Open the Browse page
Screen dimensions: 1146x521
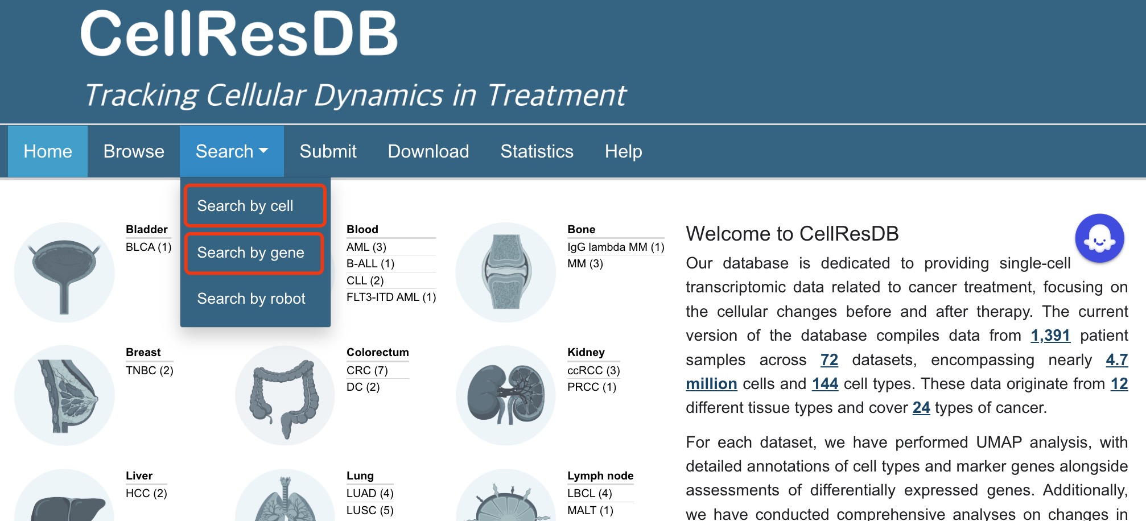coord(134,151)
